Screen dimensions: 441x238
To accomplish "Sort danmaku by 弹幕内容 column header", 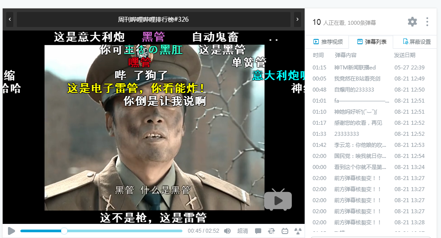I will coord(345,55).
